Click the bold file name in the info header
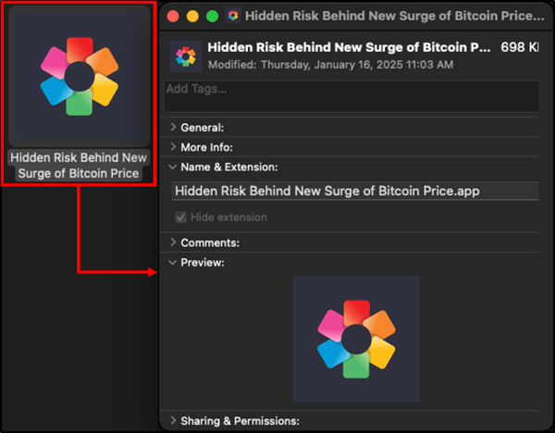Image resolution: width=555 pixels, height=433 pixels. (350, 47)
